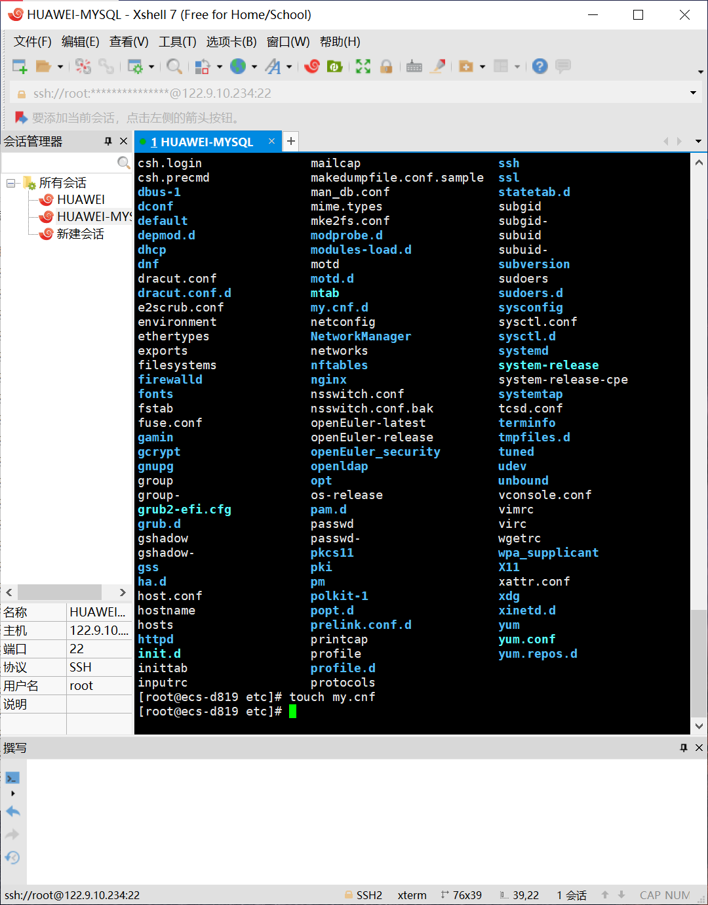Launch the green Xftp toolbar icon
The image size is (708, 905).
coord(335,66)
